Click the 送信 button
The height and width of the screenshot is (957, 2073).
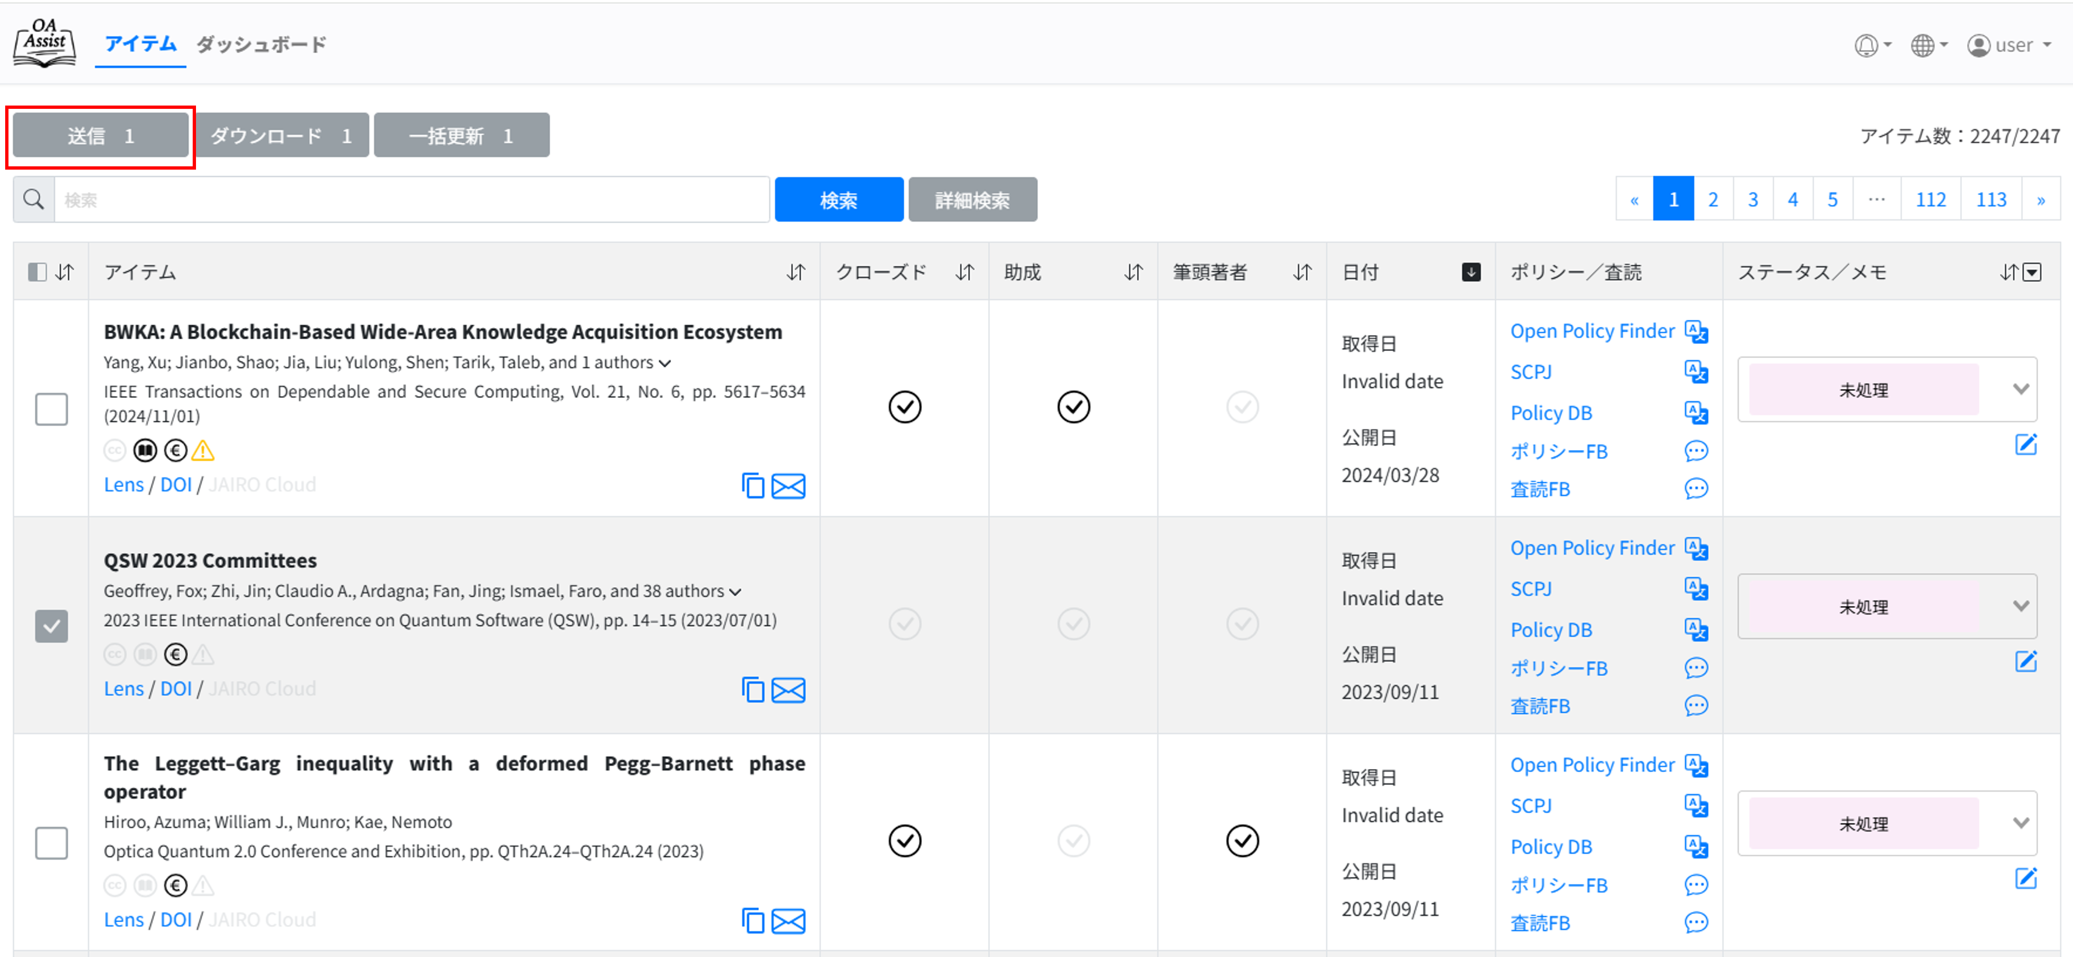101,136
